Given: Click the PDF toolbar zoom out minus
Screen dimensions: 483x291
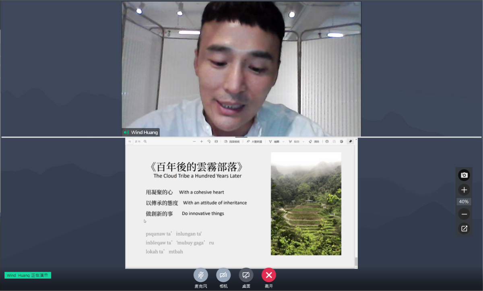Looking at the screenshot, I should point(194,142).
